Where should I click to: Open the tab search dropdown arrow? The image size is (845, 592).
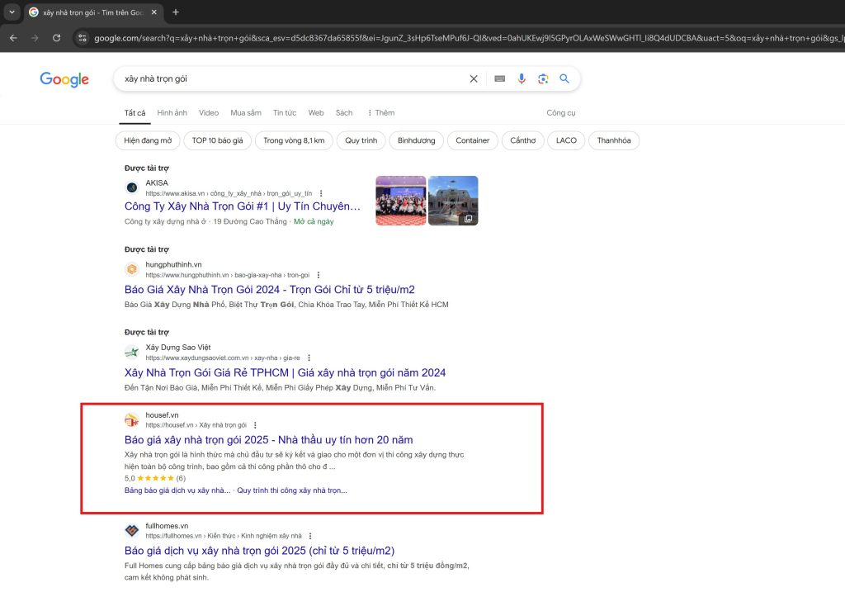click(12, 12)
